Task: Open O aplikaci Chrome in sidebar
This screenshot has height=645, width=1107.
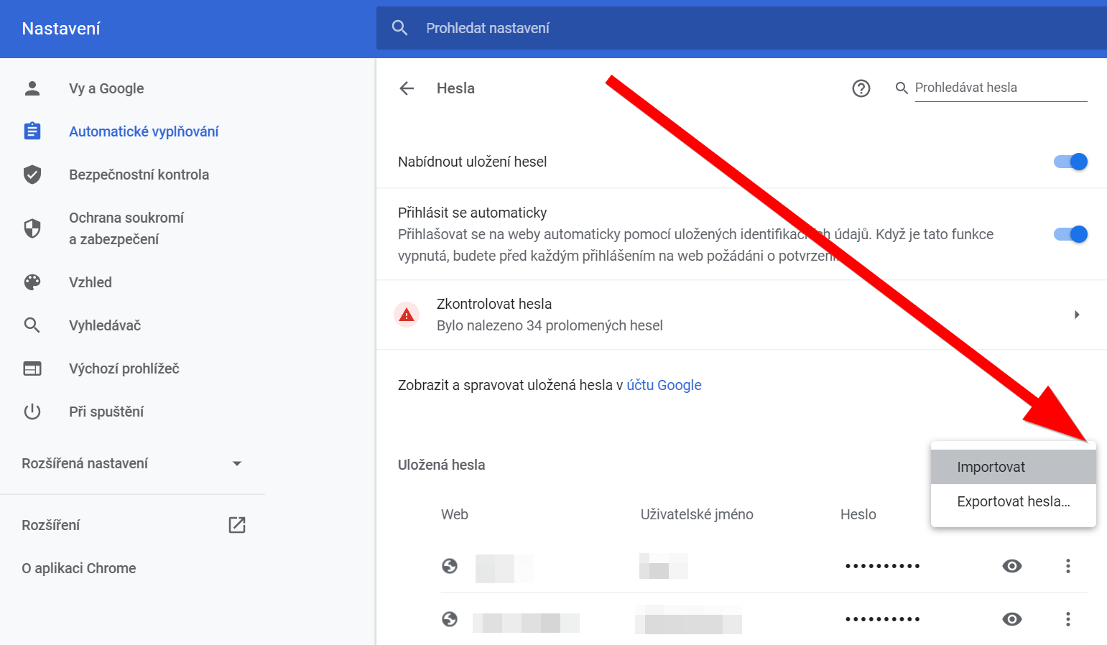Action: (x=79, y=568)
